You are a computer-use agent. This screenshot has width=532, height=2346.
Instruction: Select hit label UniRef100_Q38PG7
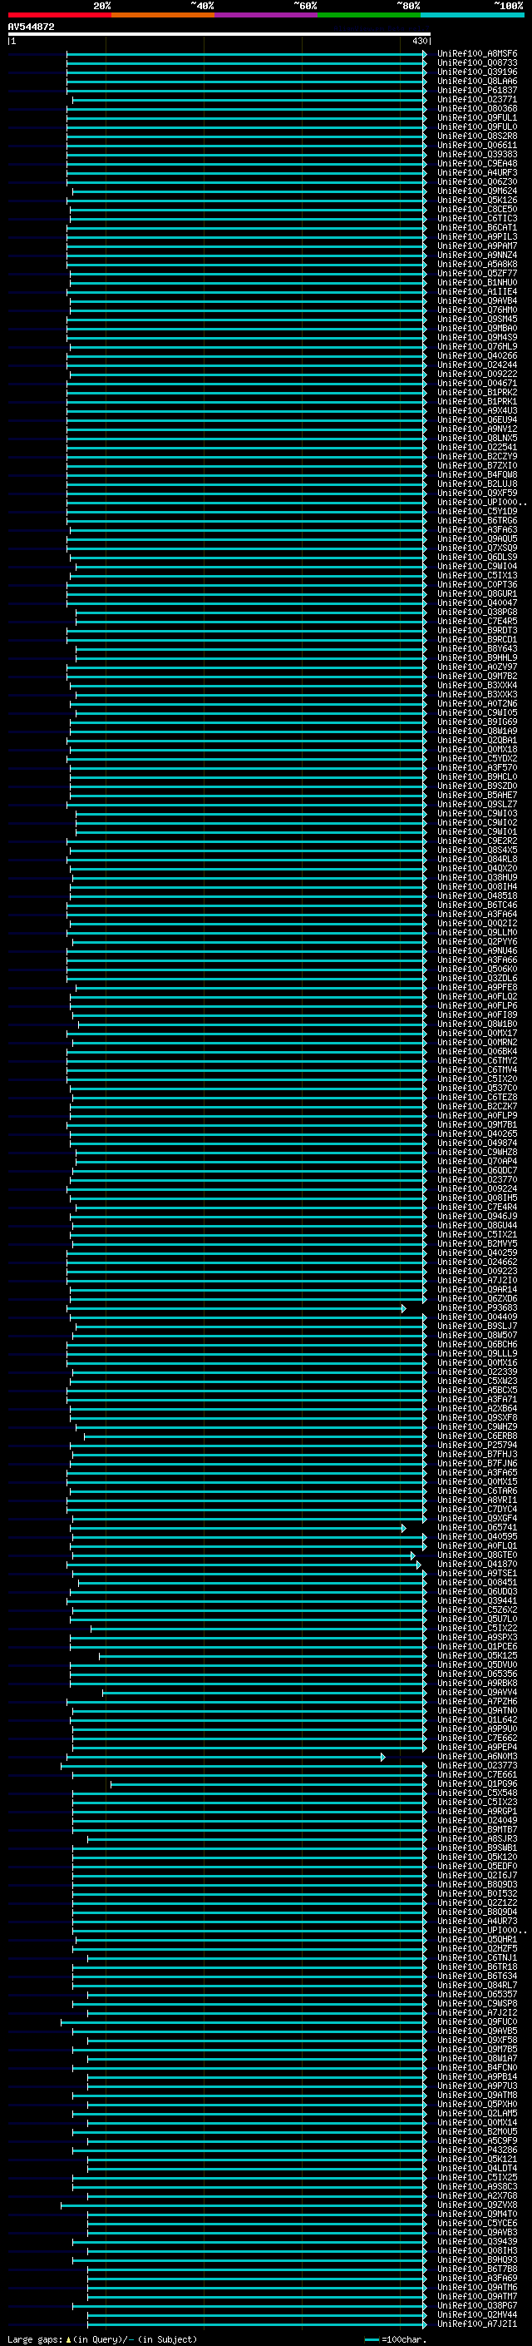click(476, 2306)
